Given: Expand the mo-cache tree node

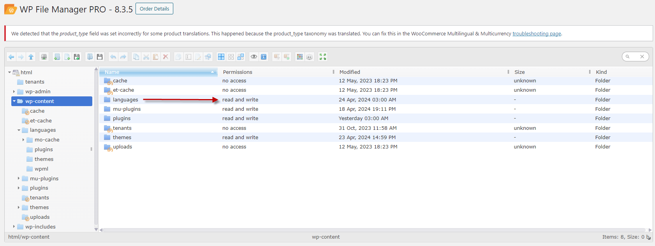Looking at the screenshot, I should (x=23, y=140).
